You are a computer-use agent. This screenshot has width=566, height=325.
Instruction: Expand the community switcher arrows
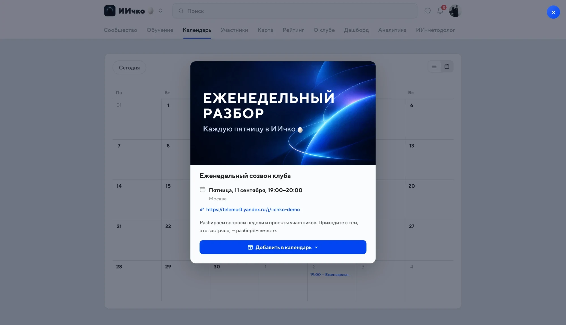coord(160,11)
